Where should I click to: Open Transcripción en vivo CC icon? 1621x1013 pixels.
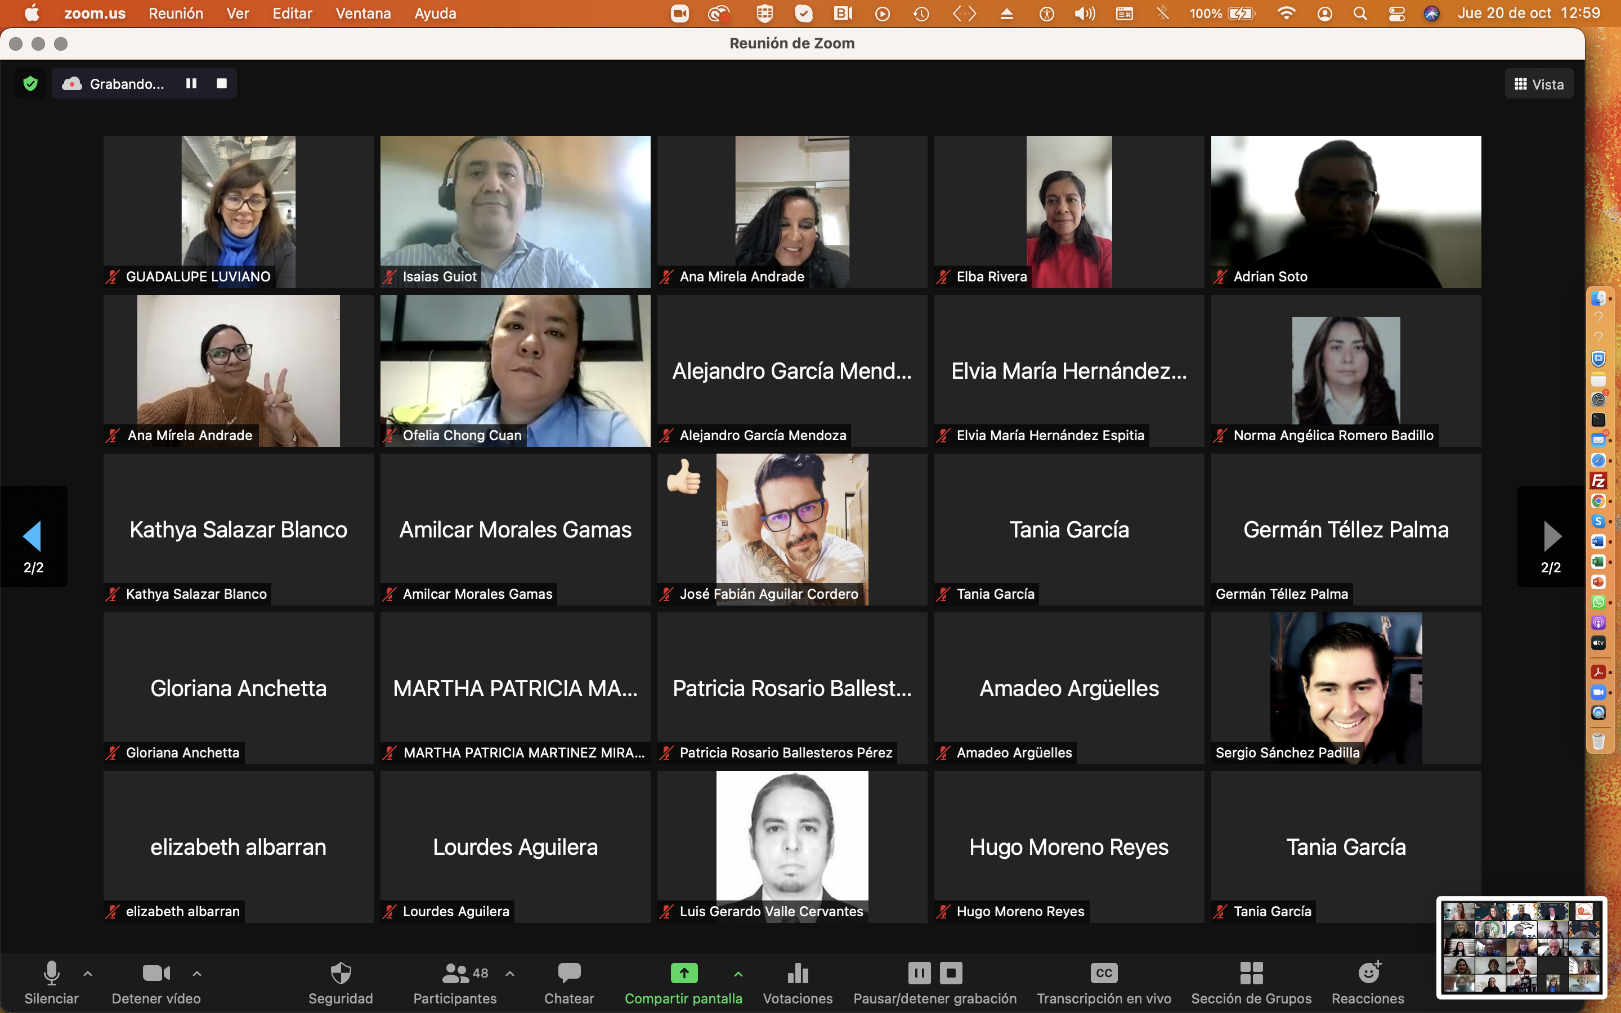click(x=1103, y=973)
